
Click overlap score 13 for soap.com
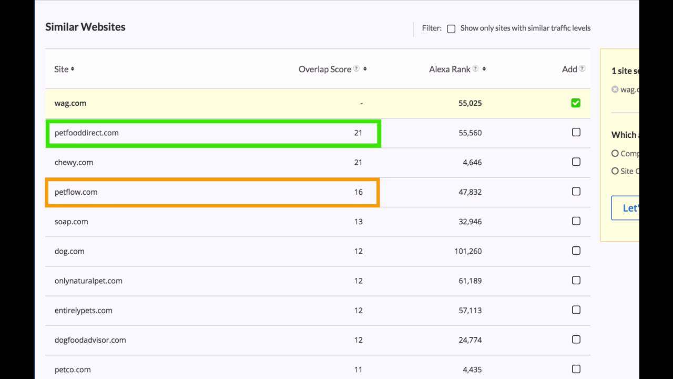358,221
